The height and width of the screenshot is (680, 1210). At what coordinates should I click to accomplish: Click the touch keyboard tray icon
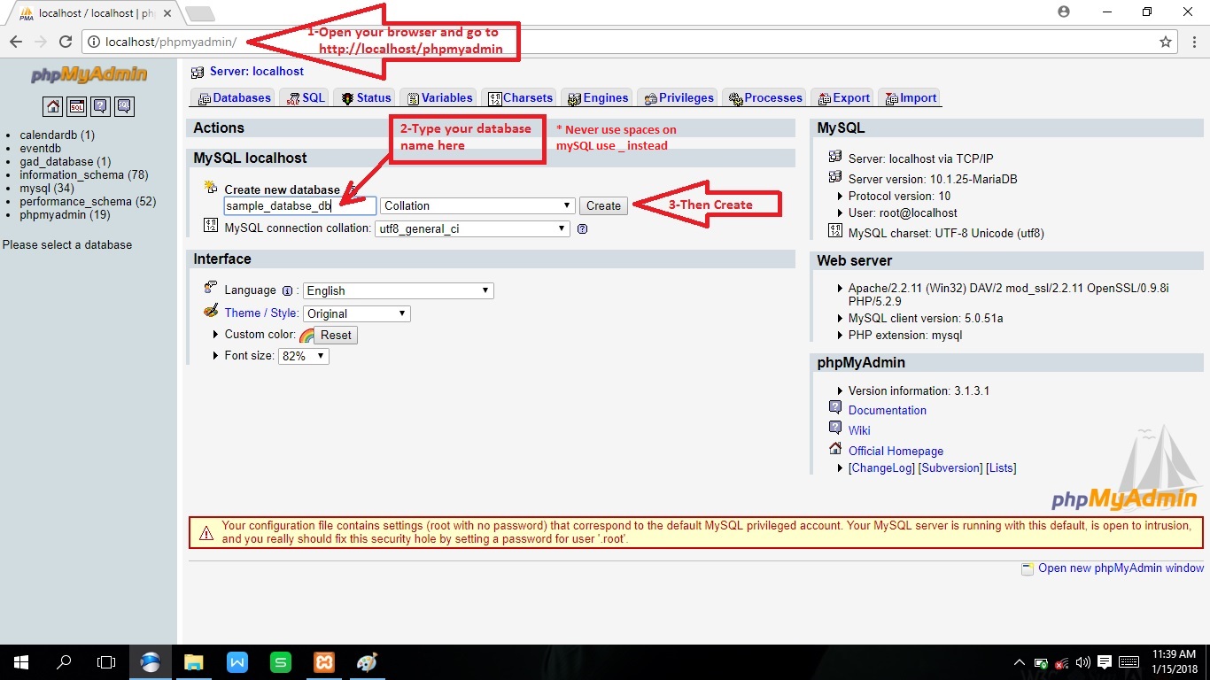point(1129,662)
